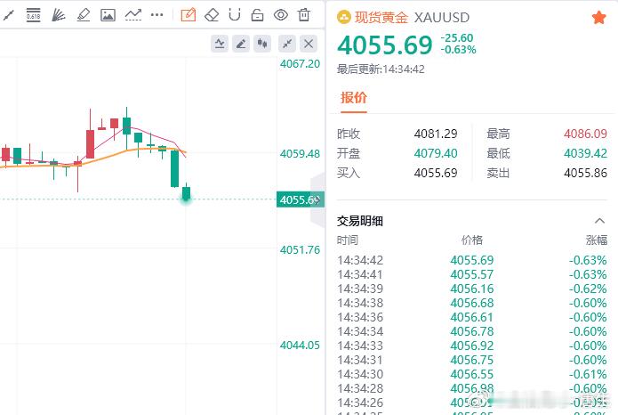Open the indicators chart button
This screenshot has height=415, width=618.
click(220, 44)
